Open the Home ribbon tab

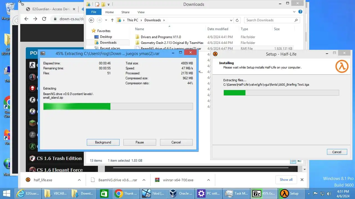tap(109, 12)
